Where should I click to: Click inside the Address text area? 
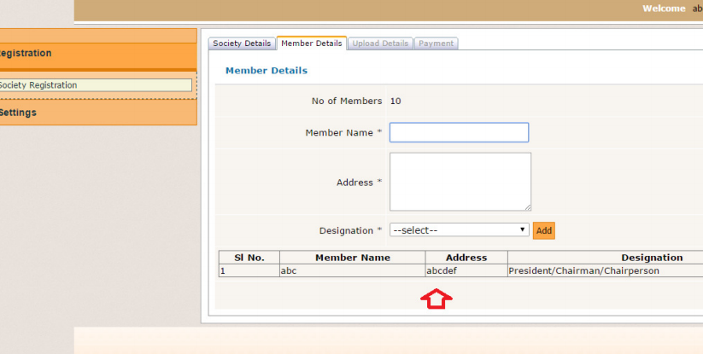[x=460, y=181]
